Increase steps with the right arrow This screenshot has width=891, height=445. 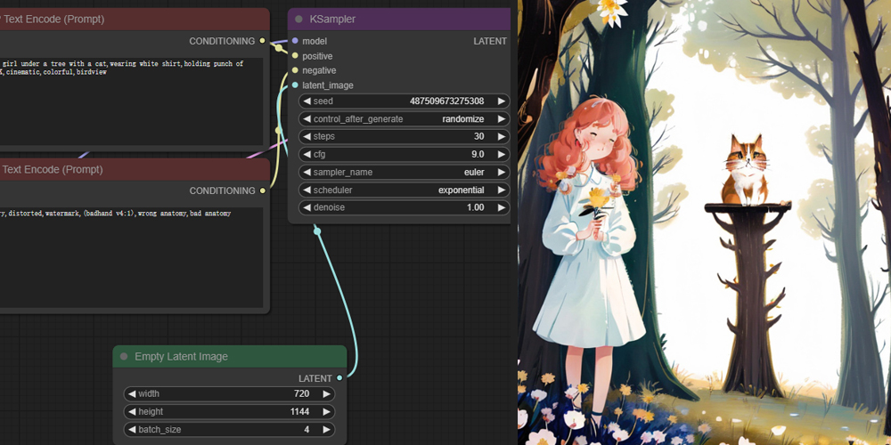501,137
